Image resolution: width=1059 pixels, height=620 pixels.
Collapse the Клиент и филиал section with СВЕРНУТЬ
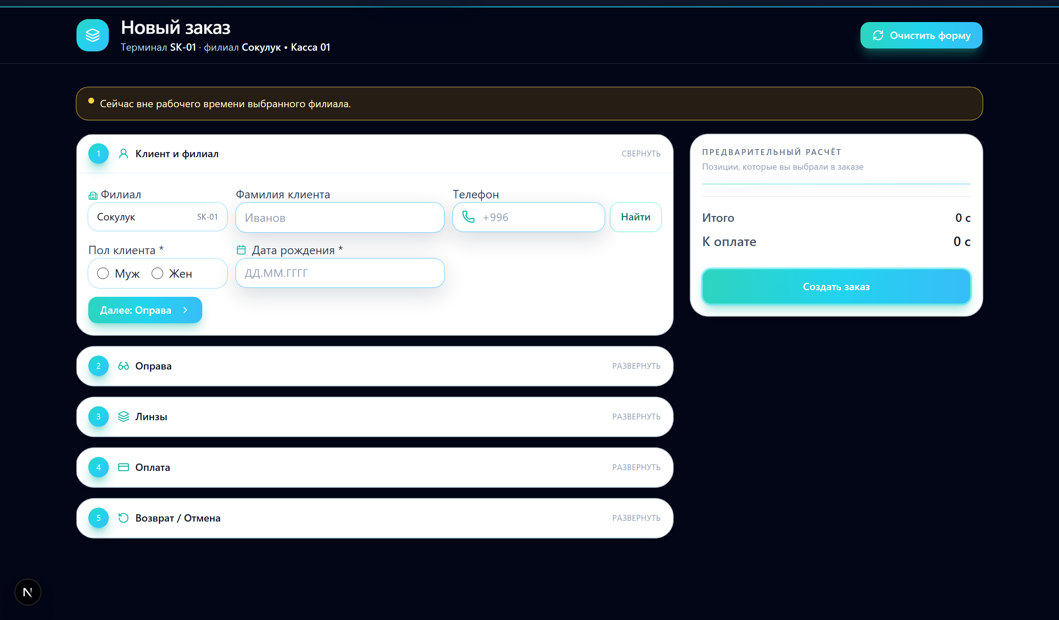[x=641, y=154]
